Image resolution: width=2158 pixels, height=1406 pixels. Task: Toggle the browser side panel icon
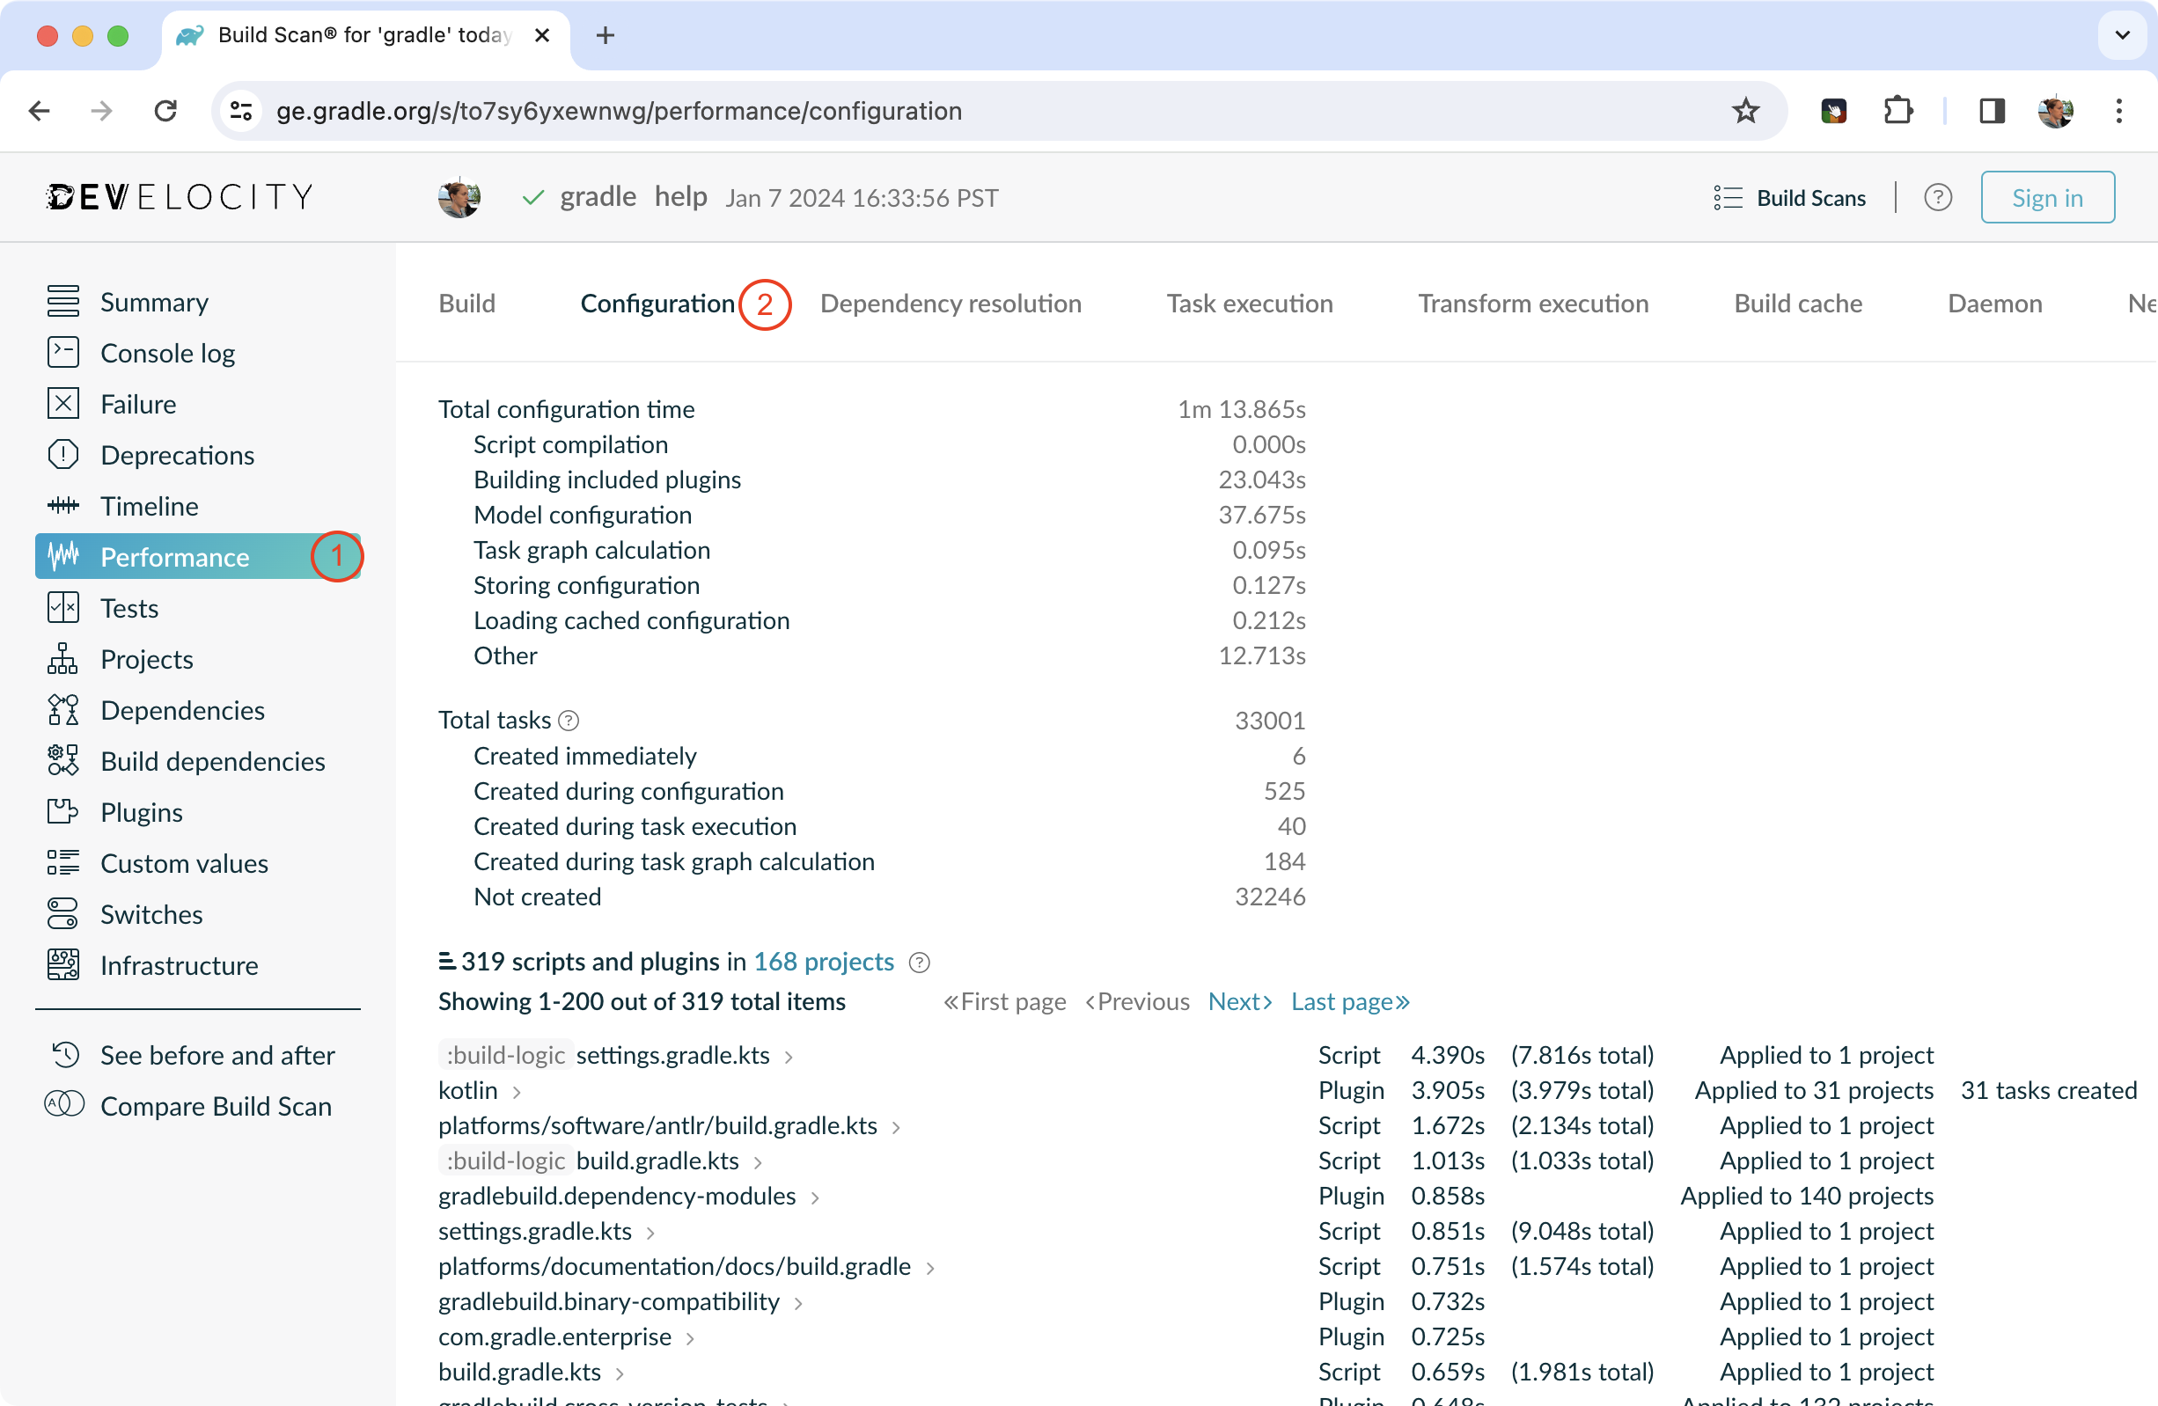tap(1991, 111)
